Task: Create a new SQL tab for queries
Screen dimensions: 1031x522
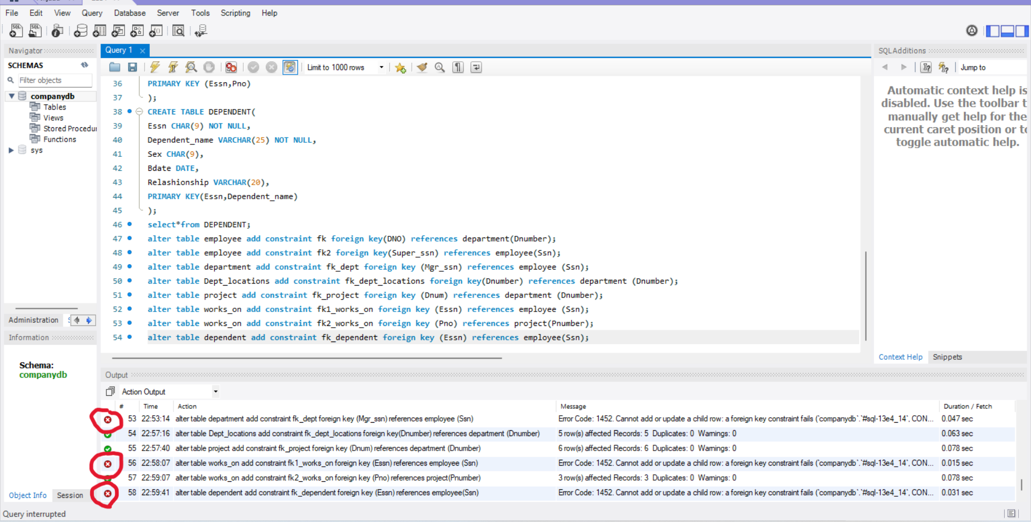Action: [x=16, y=31]
